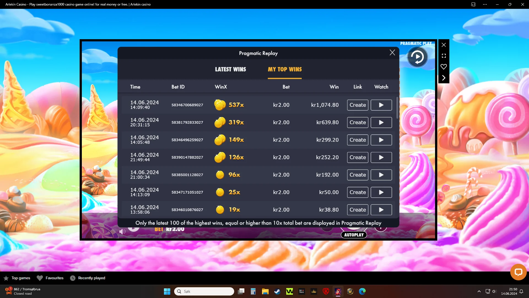Watch replay of the 25x win
The height and width of the screenshot is (298, 529).
[x=381, y=192]
